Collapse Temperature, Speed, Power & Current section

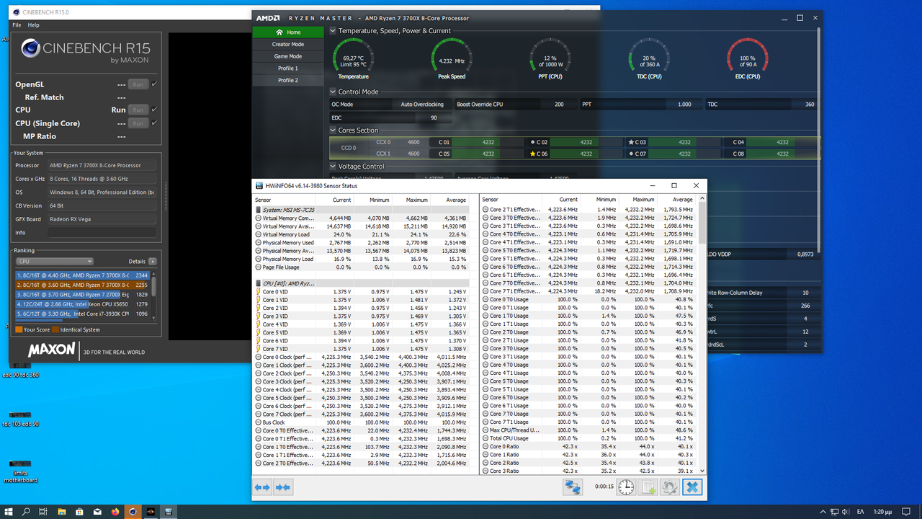[333, 31]
